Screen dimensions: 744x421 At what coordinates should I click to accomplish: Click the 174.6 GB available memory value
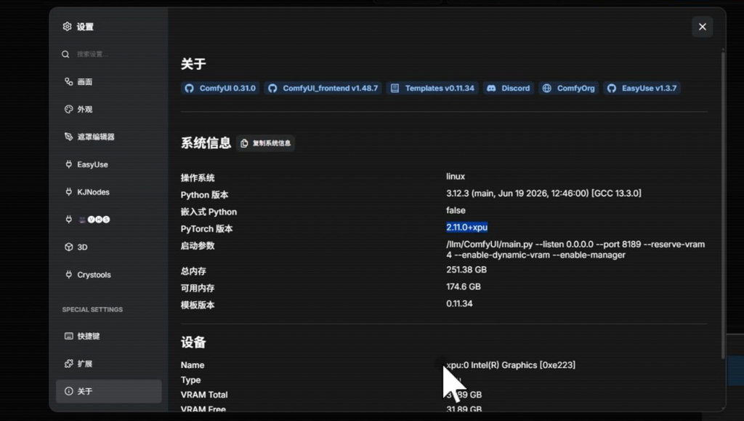[x=464, y=286]
